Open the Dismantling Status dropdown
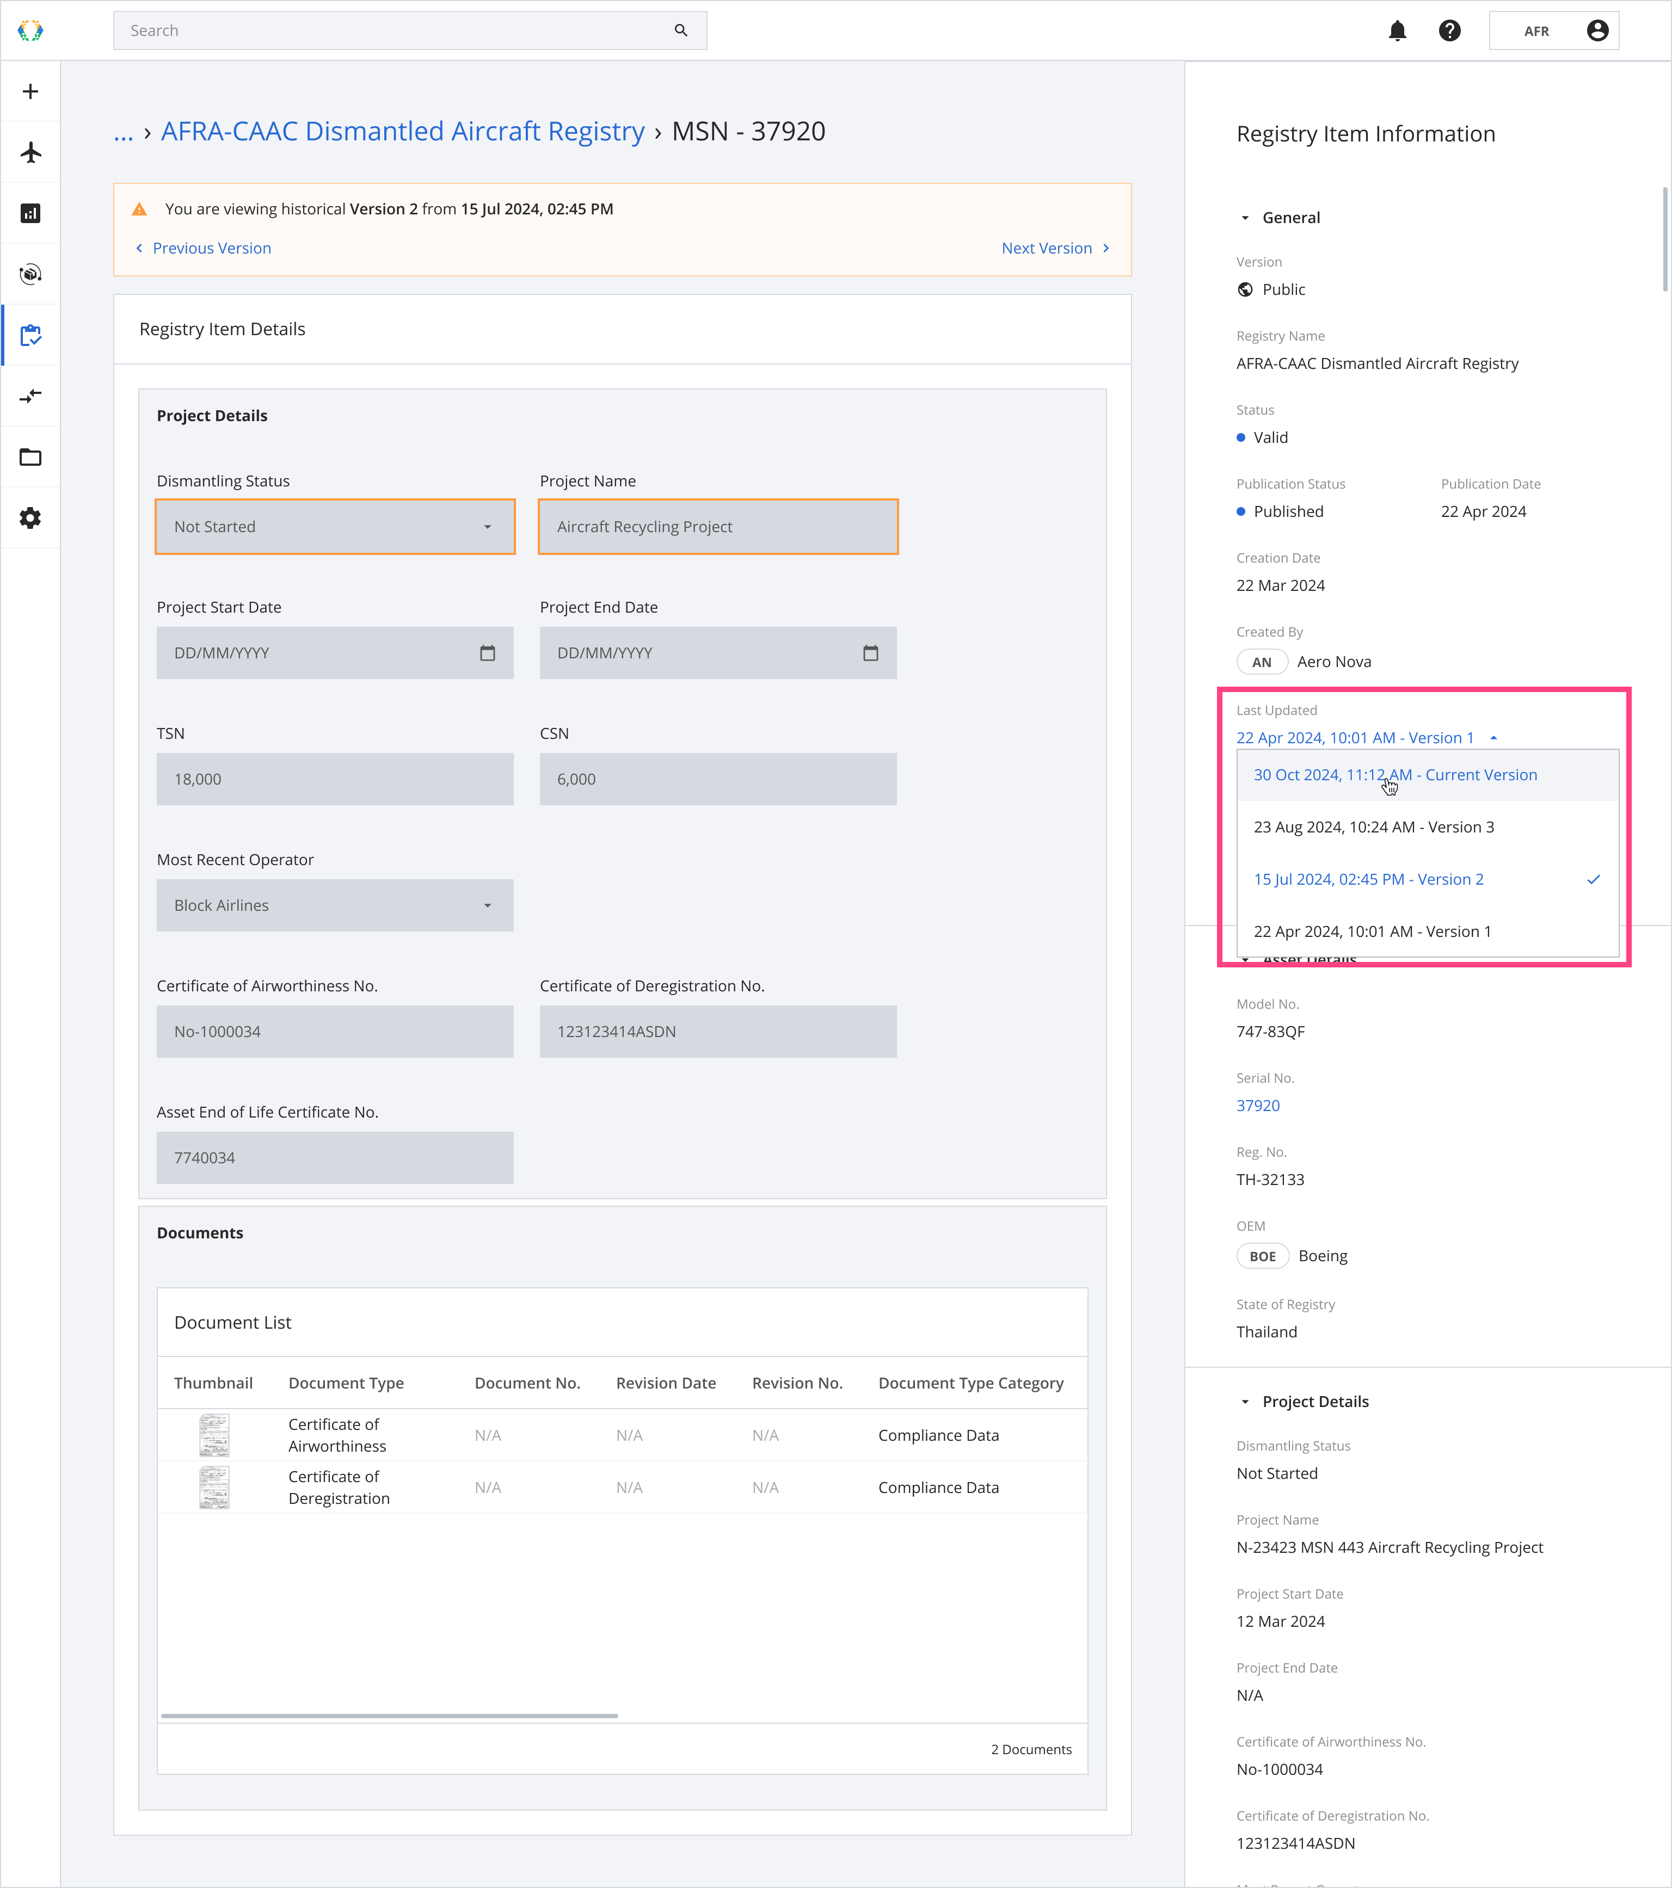The width and height of the screenshot is (1672, 1888). 334,527
